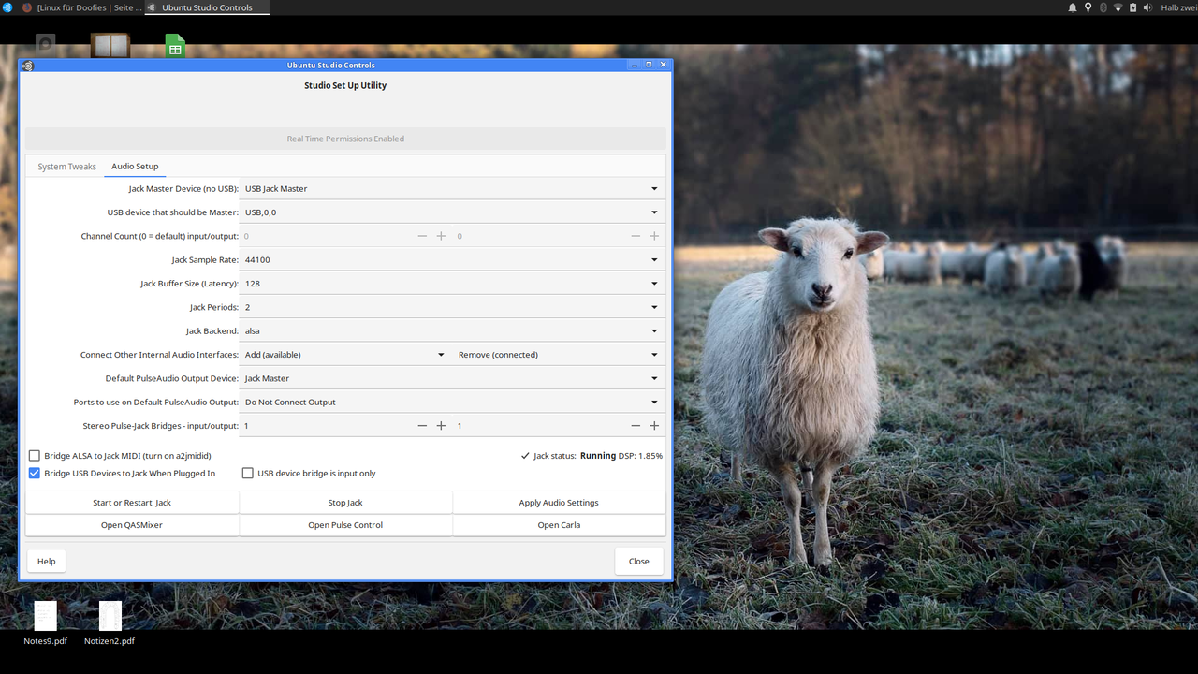Click the battery status icon
The height and width of the screenshot is (674, 1198).
tap(1132, 7)
